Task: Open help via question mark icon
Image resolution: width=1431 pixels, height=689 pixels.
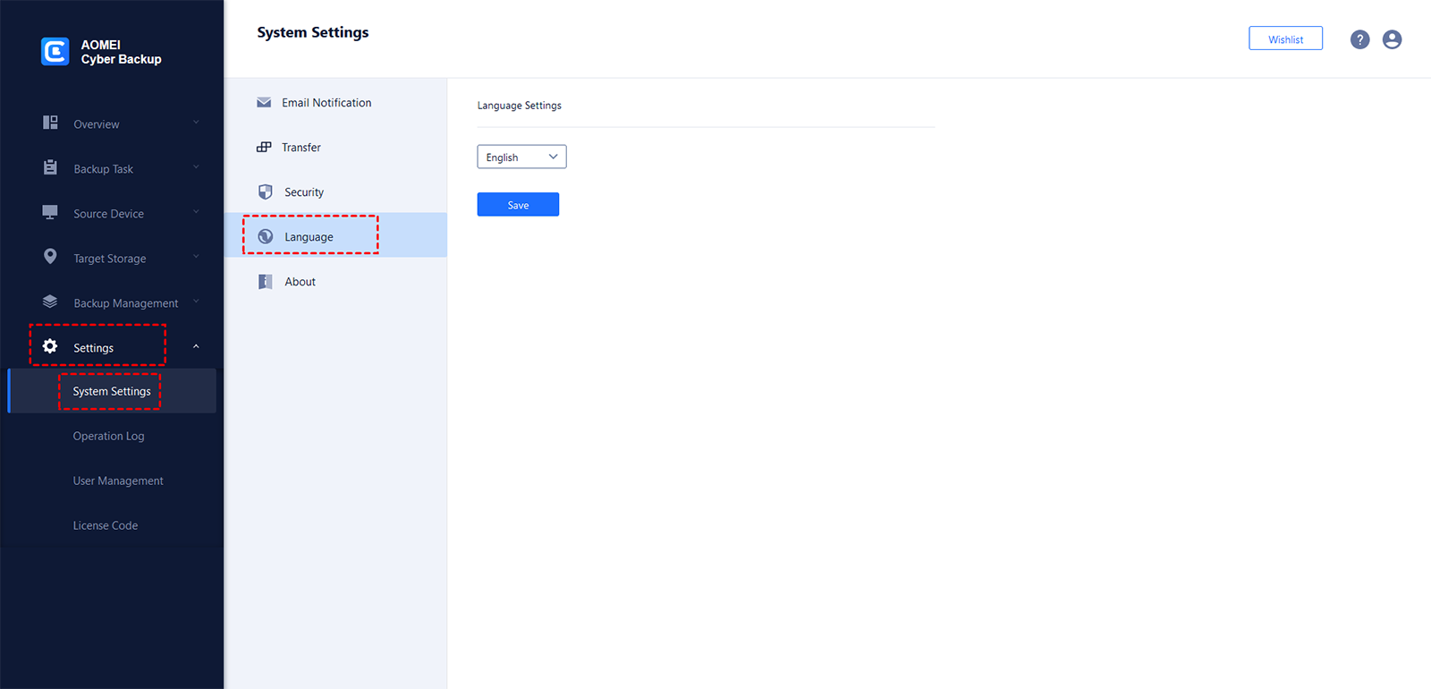Action: [1359, 39]
